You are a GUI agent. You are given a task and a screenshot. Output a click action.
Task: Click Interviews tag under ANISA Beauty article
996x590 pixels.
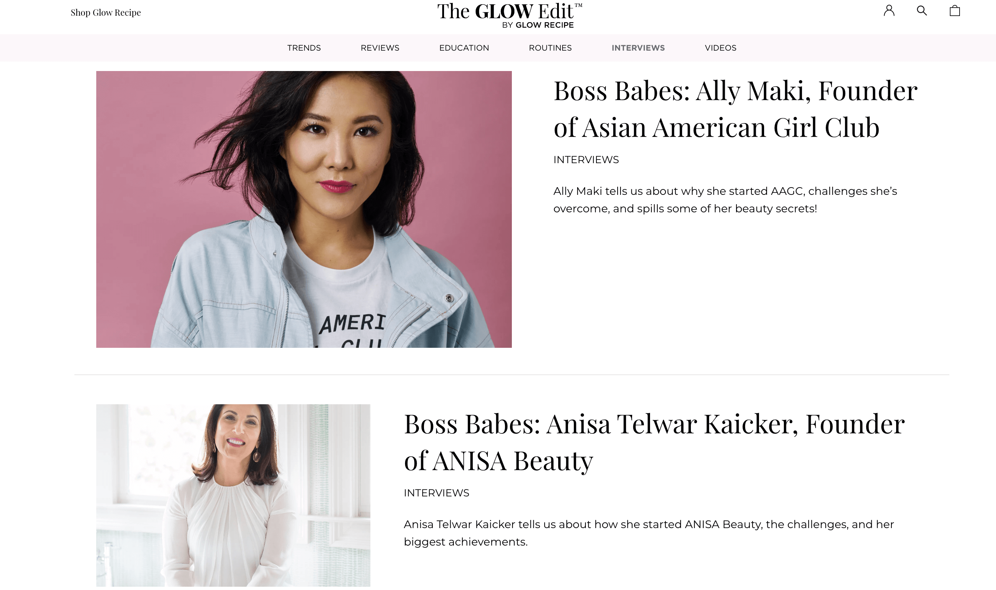(x=436, y=493)
